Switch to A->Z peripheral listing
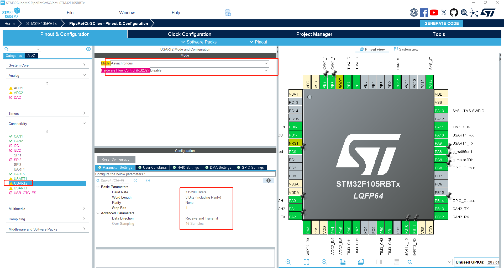Viewport: 504px width, 268px height. pos(31,56)
